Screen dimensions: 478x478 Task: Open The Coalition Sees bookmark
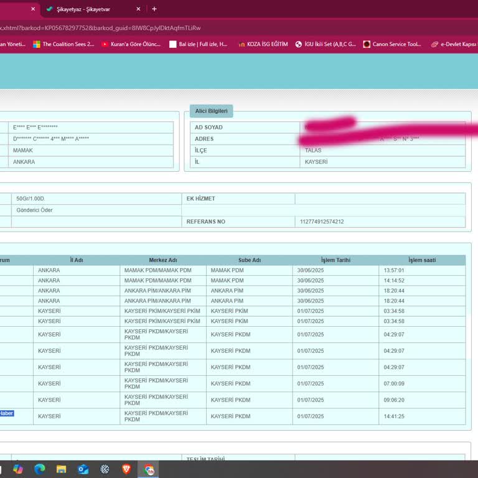click(x=63, y=44)
